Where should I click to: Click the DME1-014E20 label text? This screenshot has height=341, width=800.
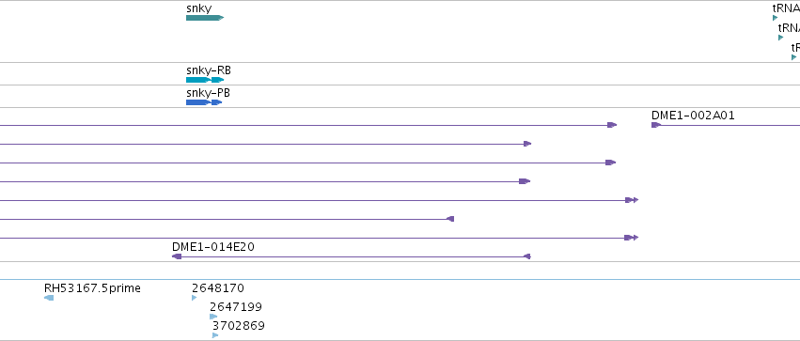[x=213, y=247]
